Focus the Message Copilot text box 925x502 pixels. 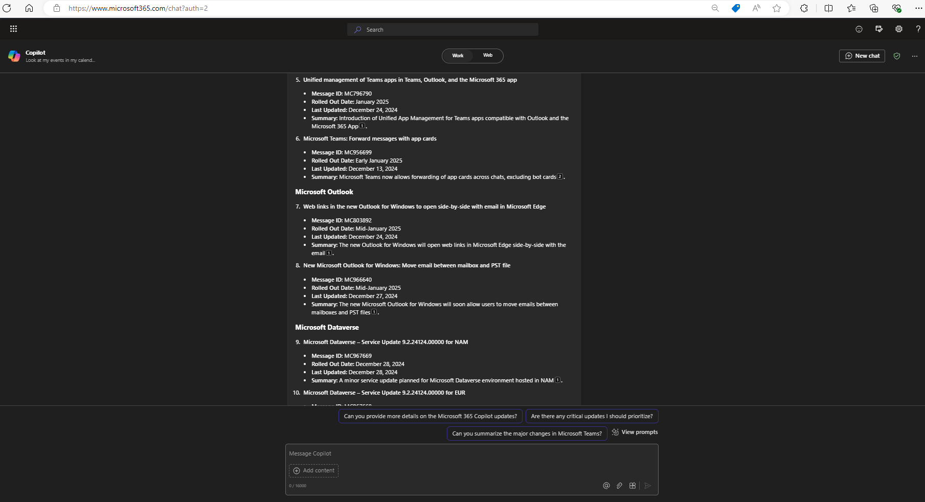tap(471, 453)
